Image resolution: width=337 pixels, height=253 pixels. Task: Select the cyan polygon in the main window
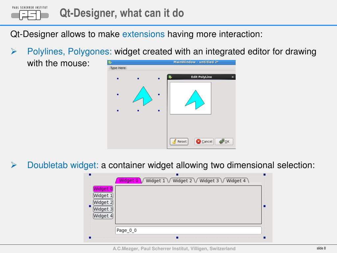click(143, 97)
